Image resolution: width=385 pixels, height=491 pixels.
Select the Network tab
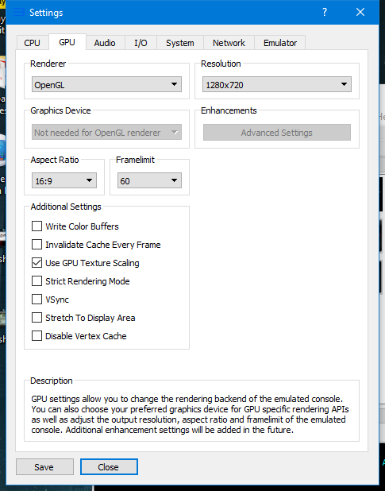pos(229,43)
